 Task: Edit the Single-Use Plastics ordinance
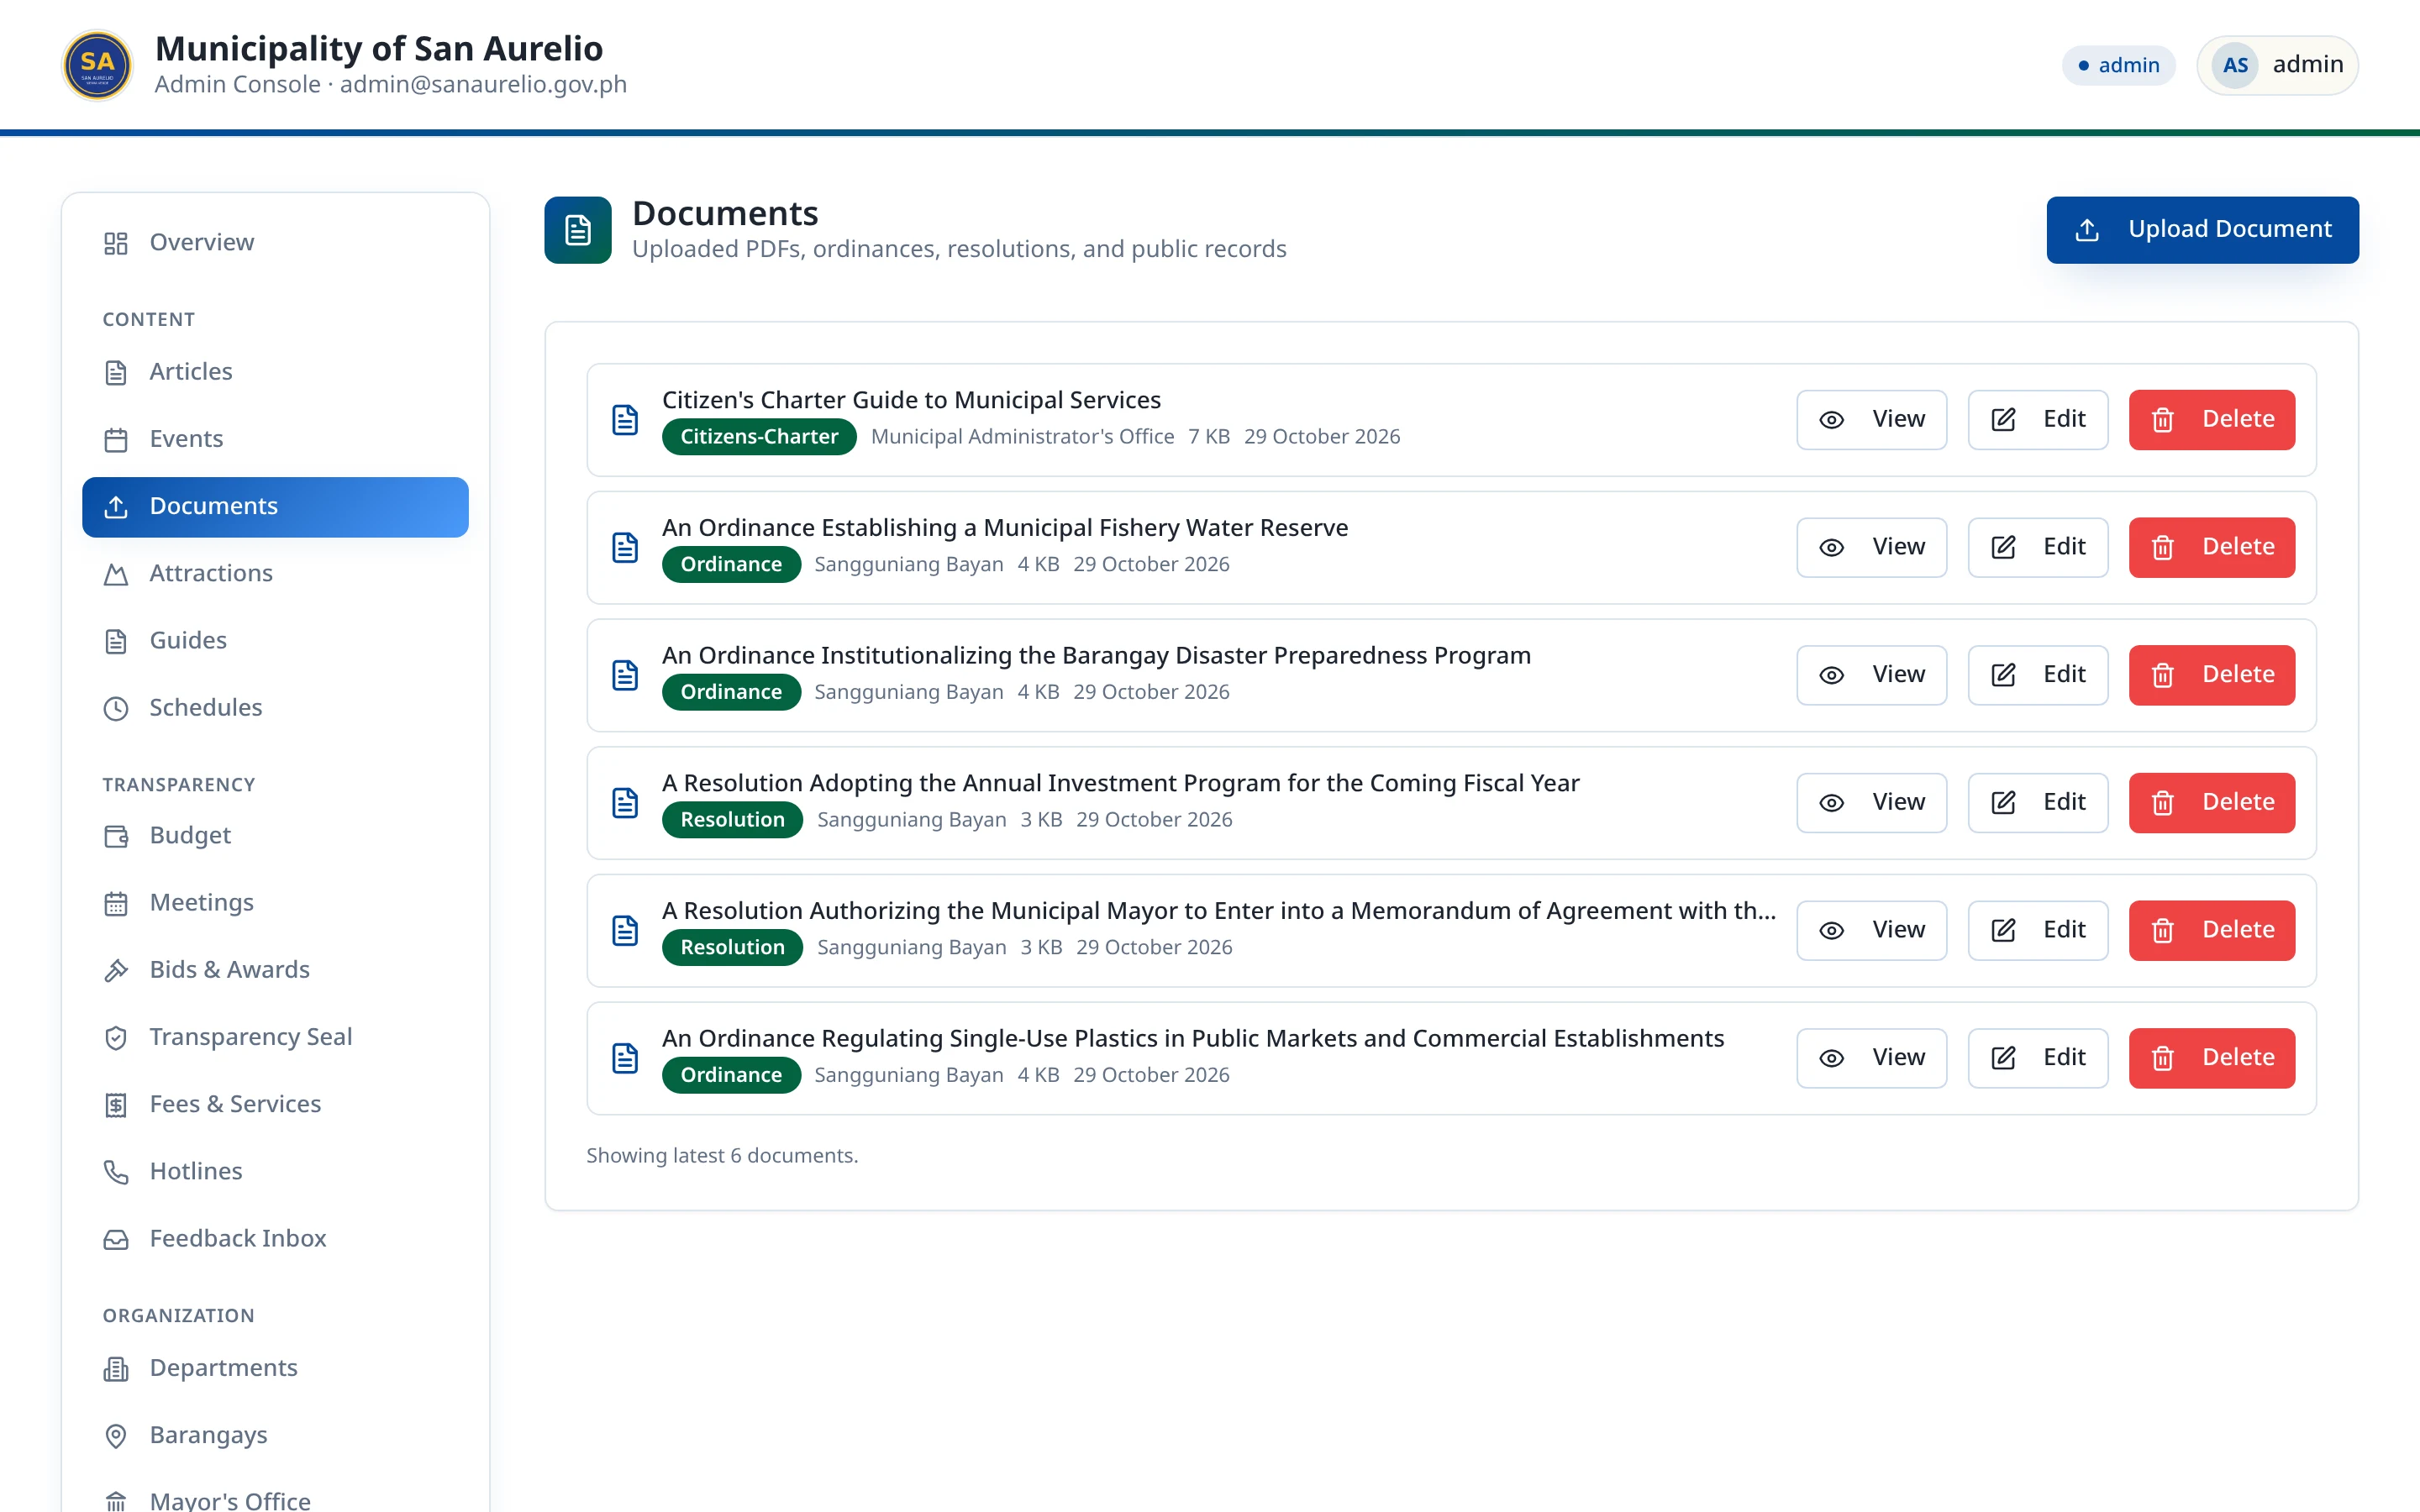point(2037,1058)
